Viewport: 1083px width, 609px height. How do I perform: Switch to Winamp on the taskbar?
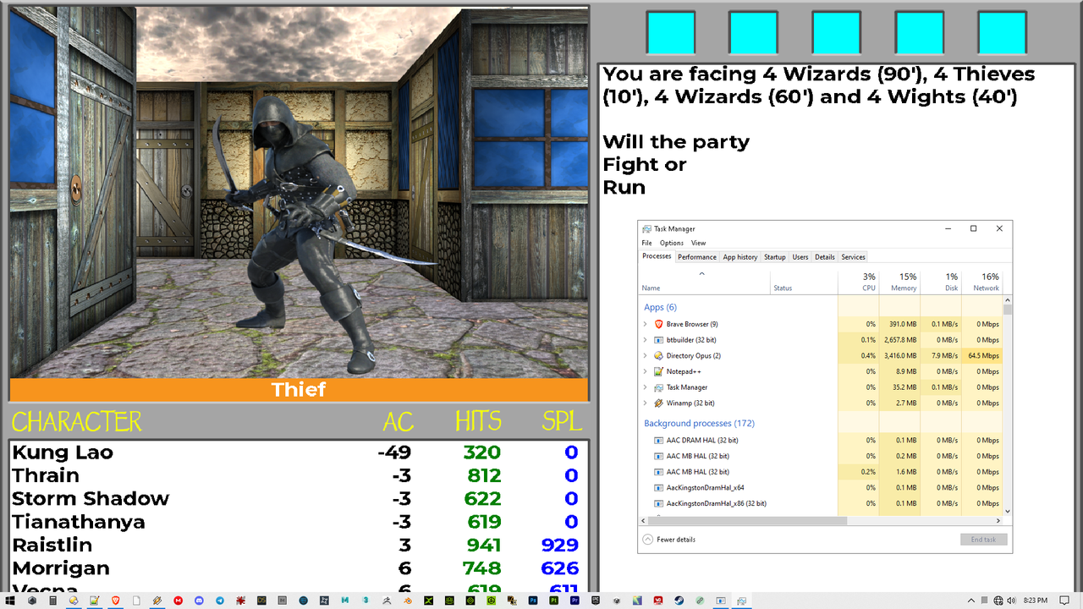click(x=157, y=601)
